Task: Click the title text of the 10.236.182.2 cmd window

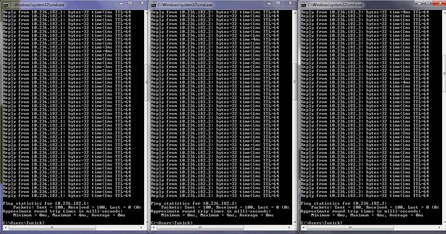Action: click(x=185, y=5)
